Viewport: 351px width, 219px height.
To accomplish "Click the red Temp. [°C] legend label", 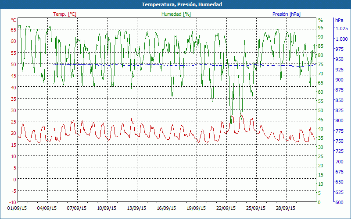I will [x=64, y=14].
